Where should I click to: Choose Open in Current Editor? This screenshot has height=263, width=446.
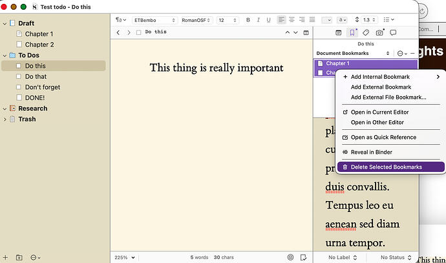tap(391, 112)
